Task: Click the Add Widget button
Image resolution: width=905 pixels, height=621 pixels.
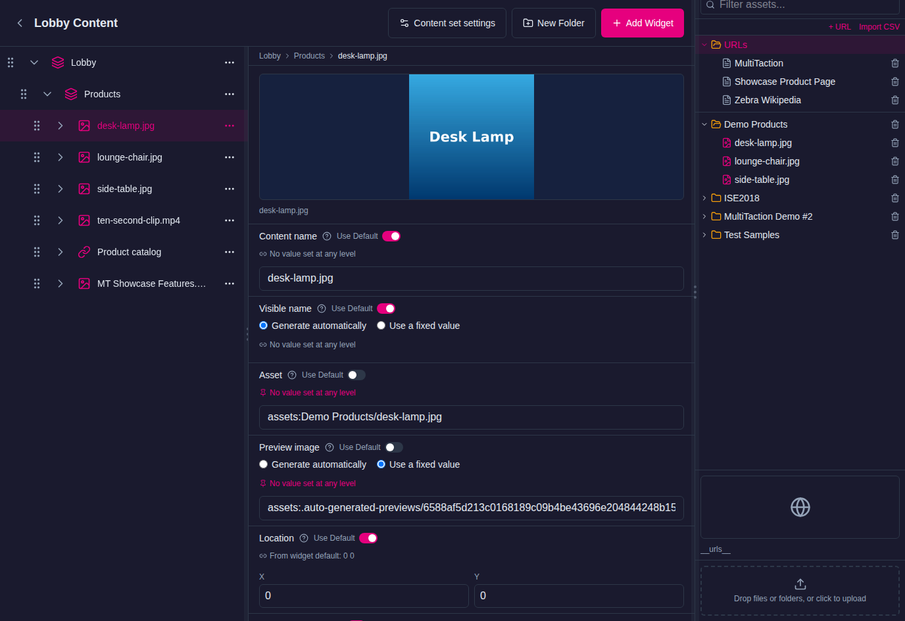Action: (643, 23)
